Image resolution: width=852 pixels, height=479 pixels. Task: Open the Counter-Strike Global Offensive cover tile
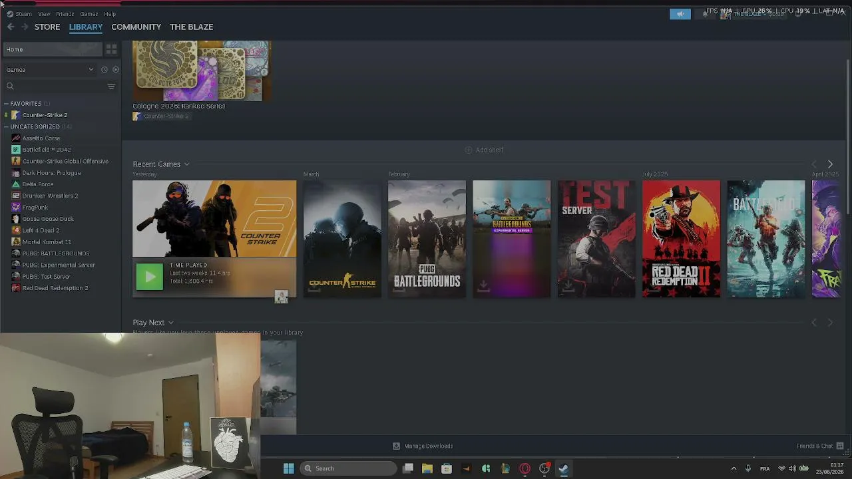(342, 239)
